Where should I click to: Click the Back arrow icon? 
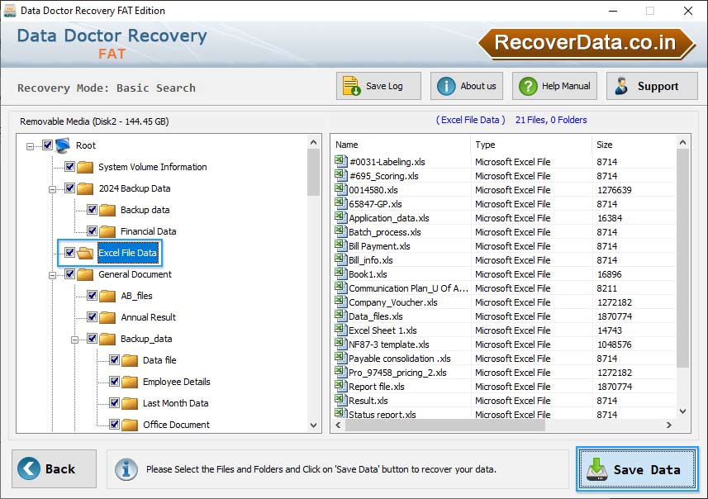coord(28,468)
